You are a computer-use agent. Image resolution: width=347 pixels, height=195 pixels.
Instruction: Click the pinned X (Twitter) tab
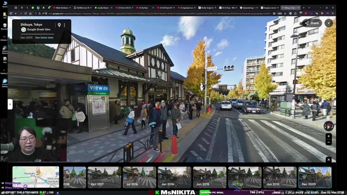[x=27, y=8]
